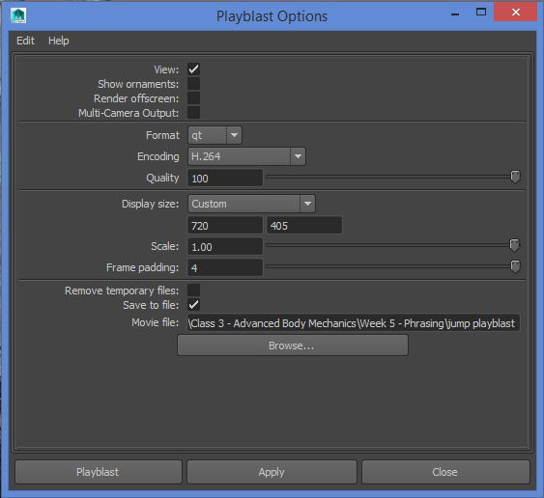Toggle Multi-Camera Output checkbox
This screenshot has height=498, width=544.
point(193,113)
